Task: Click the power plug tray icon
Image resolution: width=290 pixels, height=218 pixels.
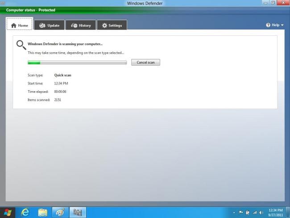Action: point(248,213)
